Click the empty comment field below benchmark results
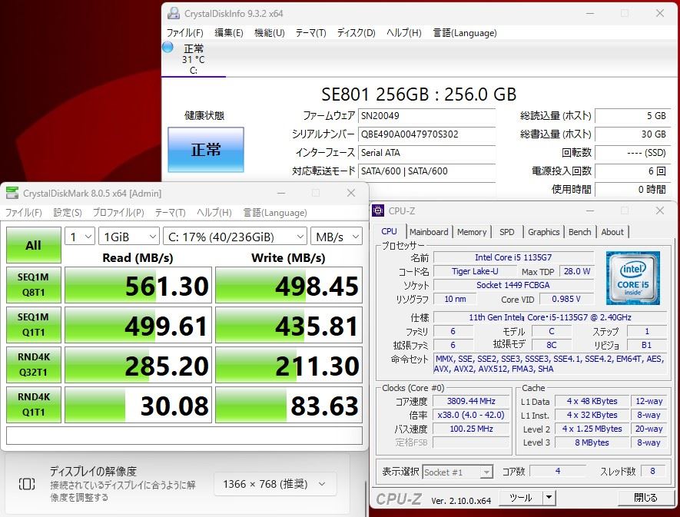 (184, 438)
